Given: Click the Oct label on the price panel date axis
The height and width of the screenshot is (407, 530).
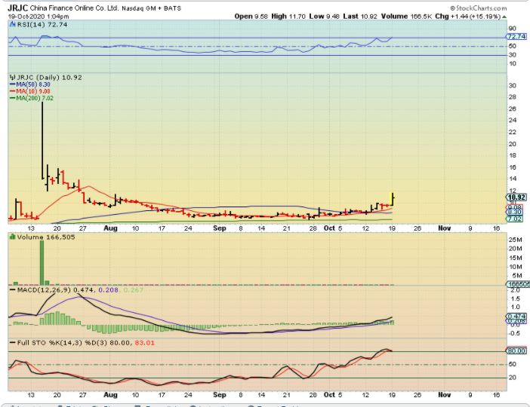Looking at the screenshot, I should 329,228.
